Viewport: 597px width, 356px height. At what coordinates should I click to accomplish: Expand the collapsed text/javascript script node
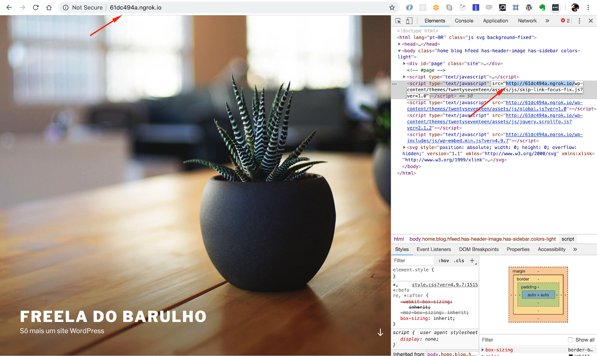[x=404, y=77]
